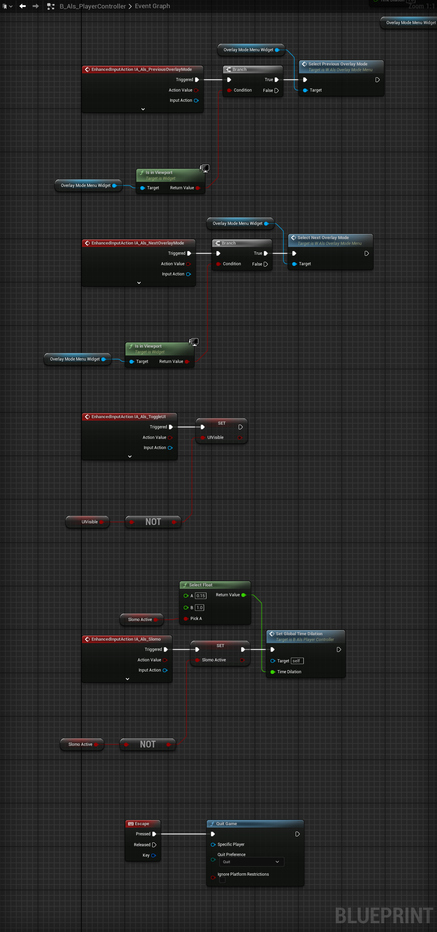Image resolution: width=437 pixels, height=932 pixels.
Task: Select the Overlay Mode Menu Widget getter at top right
Action: point(409,22)
